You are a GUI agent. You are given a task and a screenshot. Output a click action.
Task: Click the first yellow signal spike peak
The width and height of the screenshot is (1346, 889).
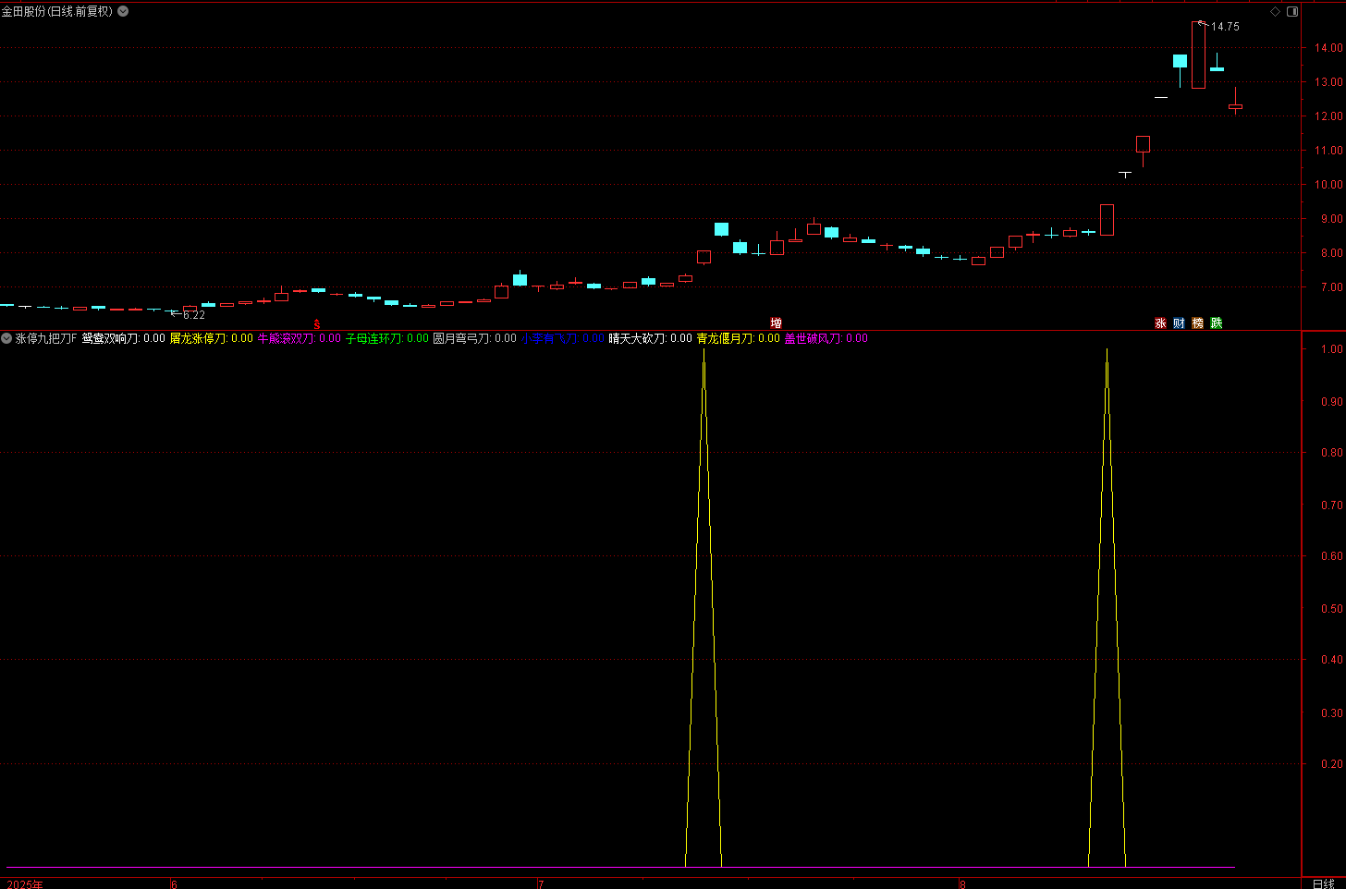[x=704, y=351]
